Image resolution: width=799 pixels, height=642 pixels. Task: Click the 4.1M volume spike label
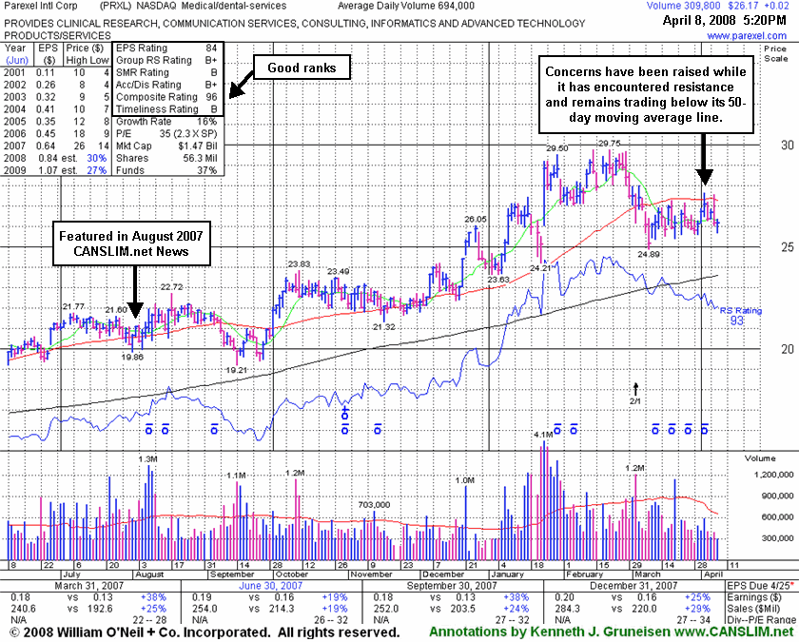pos(543,435)
